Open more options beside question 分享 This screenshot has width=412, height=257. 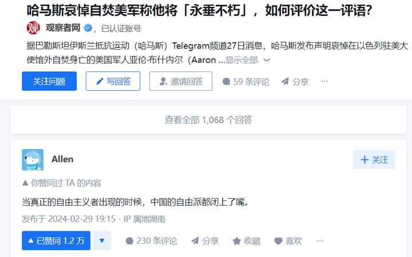324,81
